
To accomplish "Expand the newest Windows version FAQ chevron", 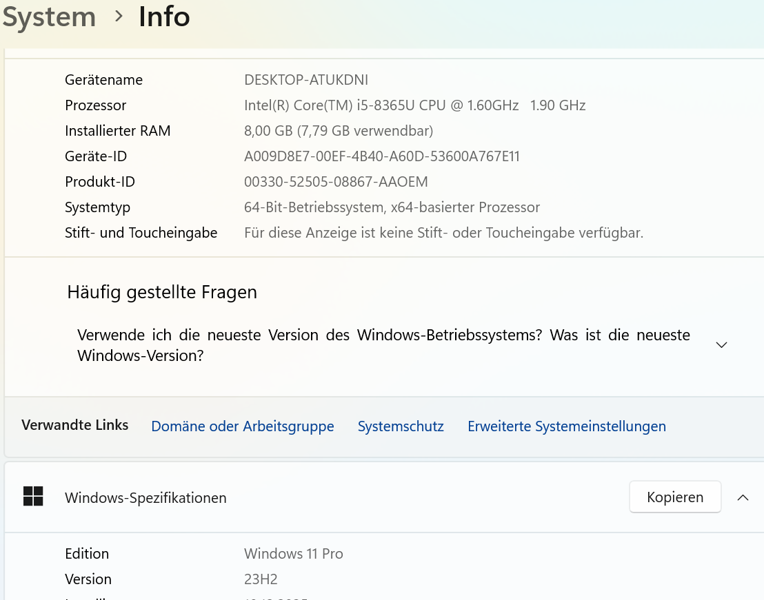I will [721, 345].
